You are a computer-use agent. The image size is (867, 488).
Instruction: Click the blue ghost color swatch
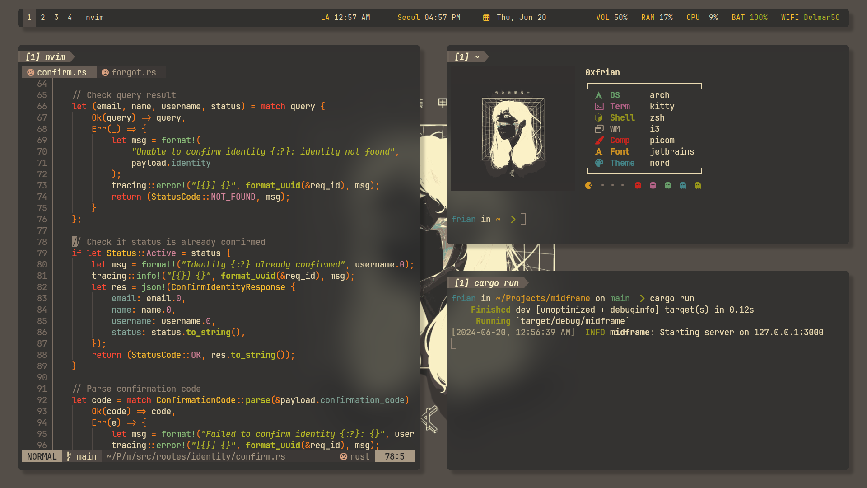[683, 186]
